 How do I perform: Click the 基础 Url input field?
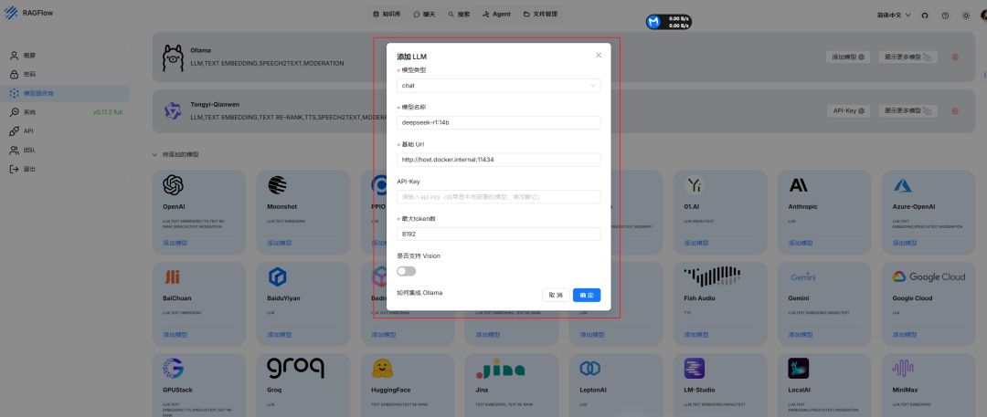click(499, 160)
